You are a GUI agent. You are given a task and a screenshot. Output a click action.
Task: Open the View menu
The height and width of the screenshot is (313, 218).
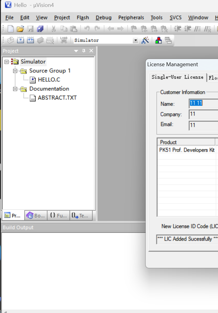[42, 17]
